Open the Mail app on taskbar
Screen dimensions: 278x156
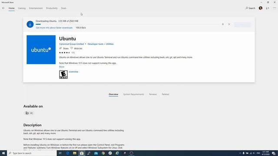[x=96, y=153]
